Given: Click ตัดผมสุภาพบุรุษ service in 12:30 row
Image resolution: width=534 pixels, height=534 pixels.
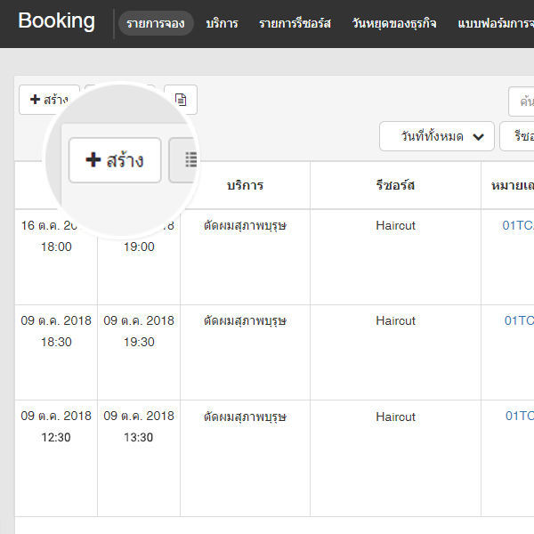Looking at the screenshot, I should pyautogui.click(x=246, y=417).
